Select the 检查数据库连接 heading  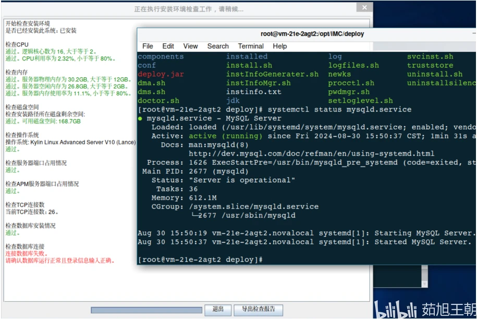pyautogui.click(x=25, y=247)
